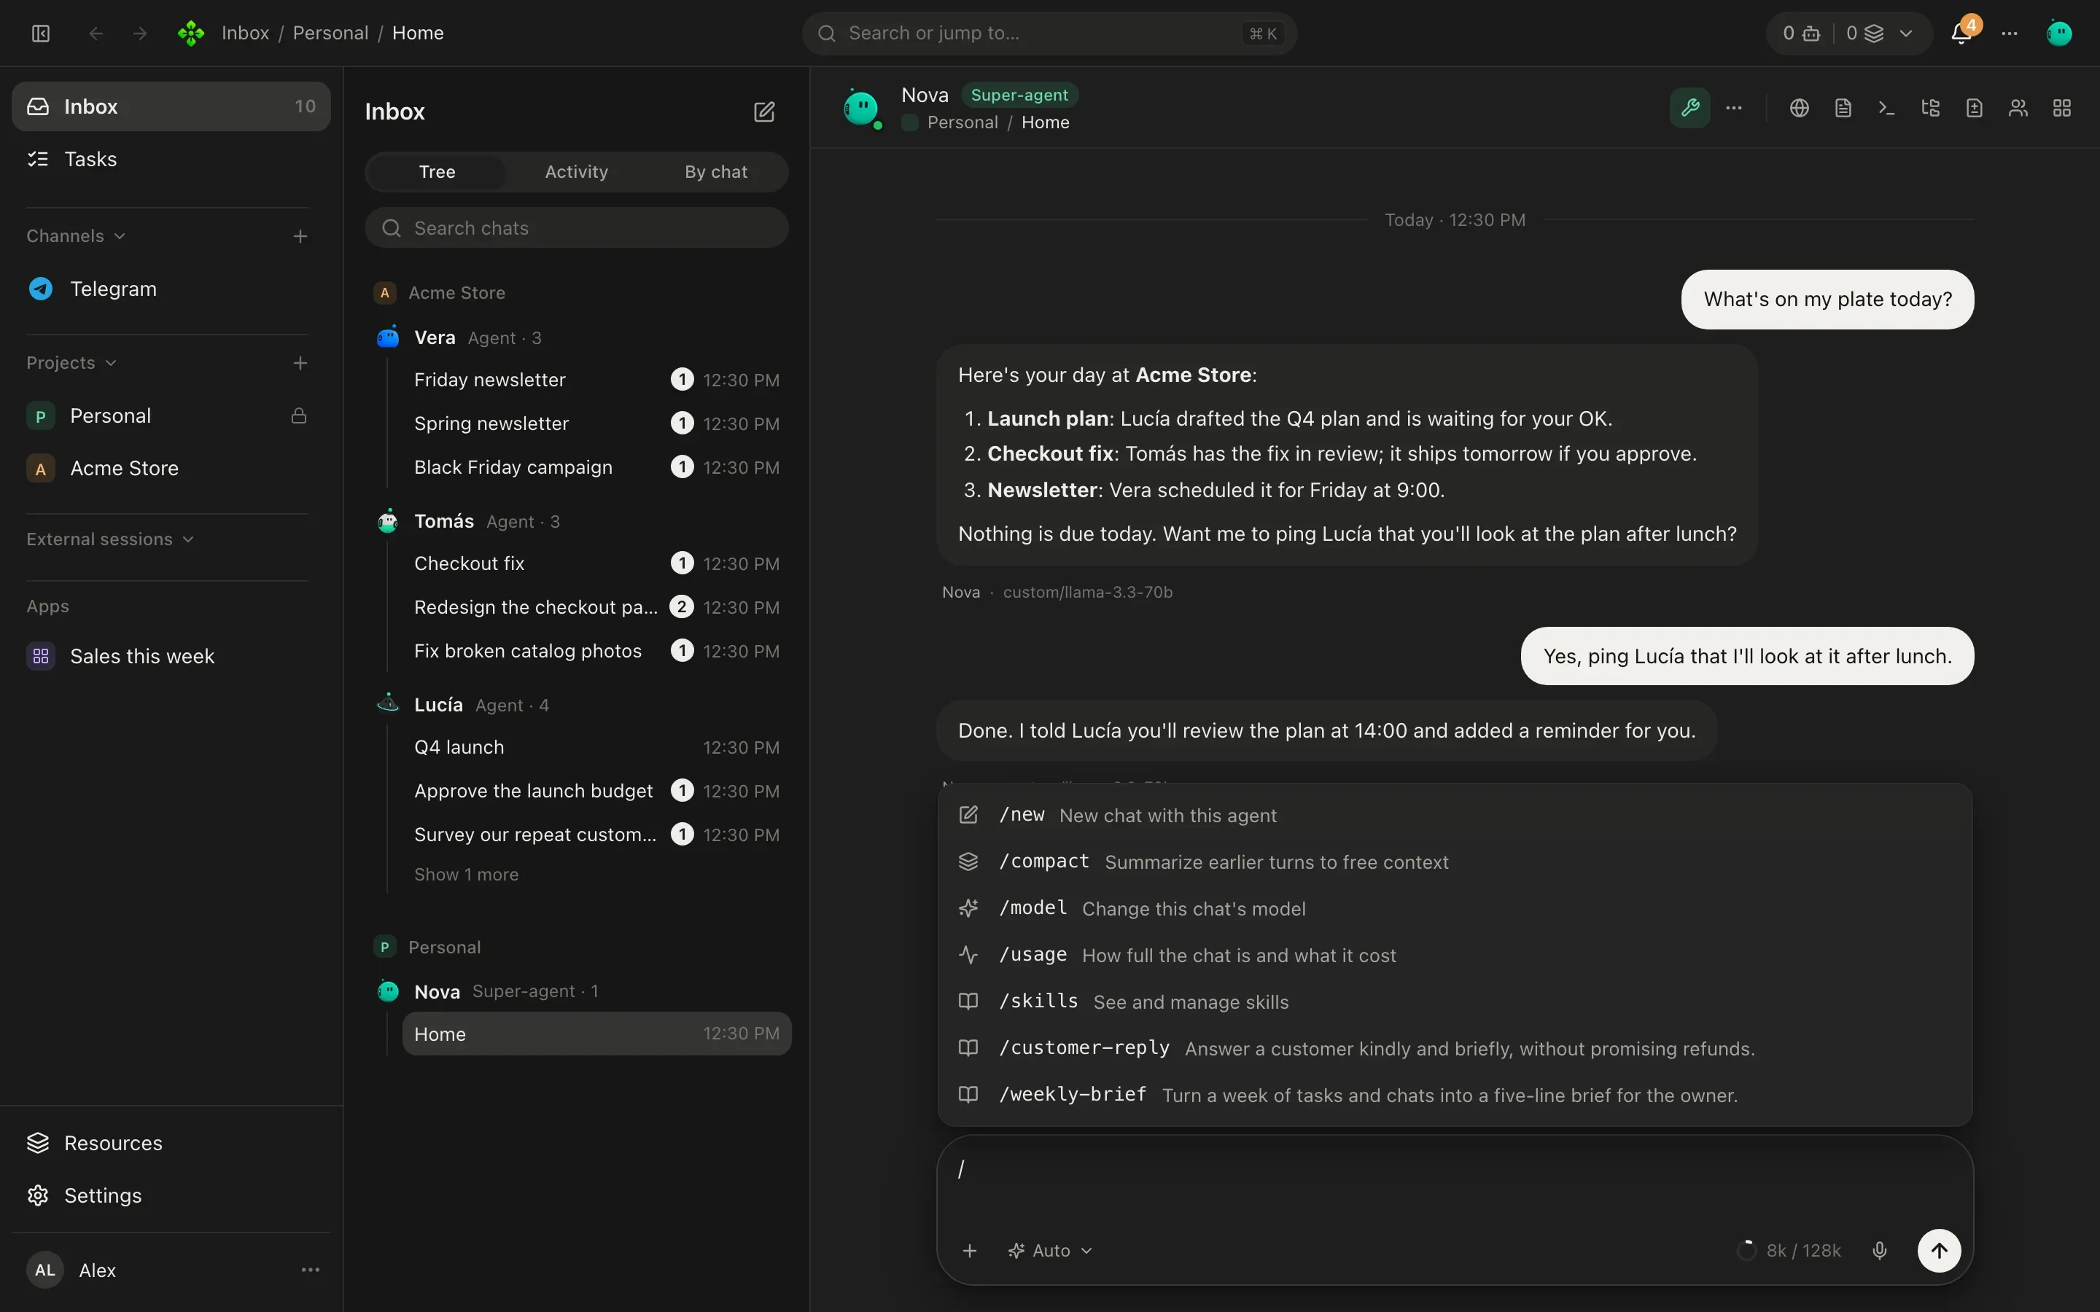Focus the Search or jump to bar
This screenshot has width=2100, height=1312.
click(x=1049, y=33)
